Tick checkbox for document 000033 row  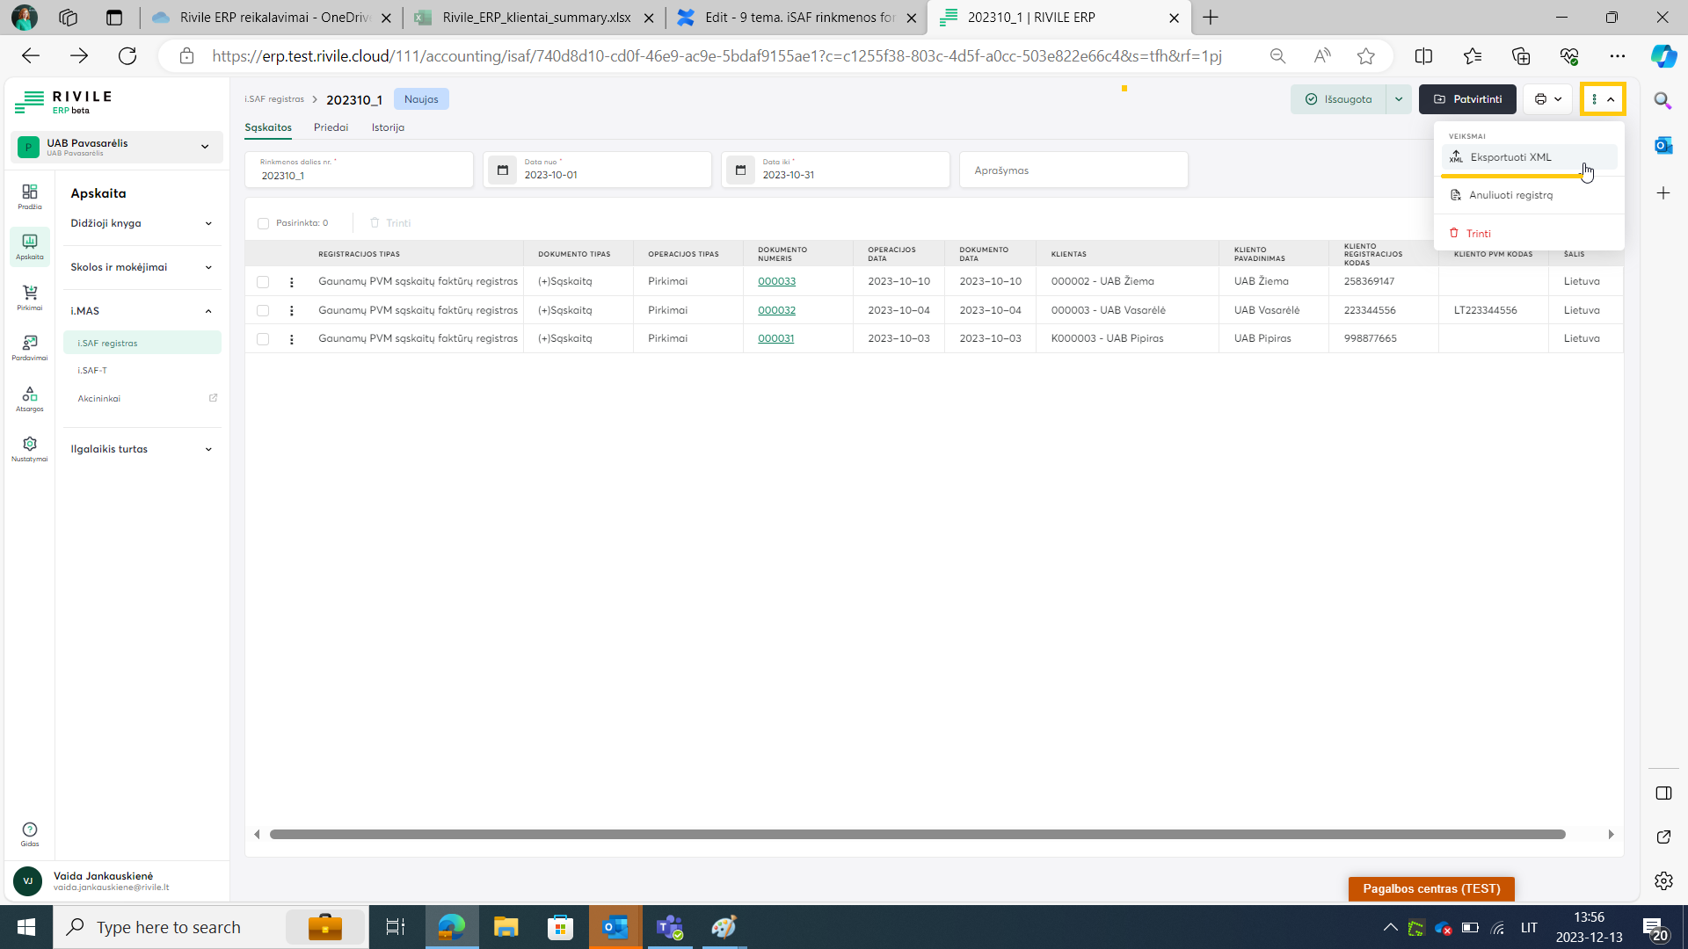[263, 282]
